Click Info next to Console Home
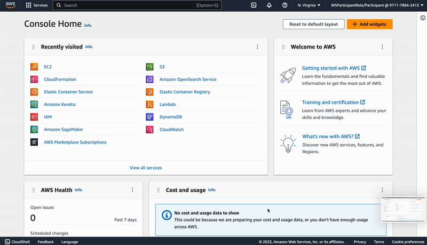Image resolution: width=427 pixels, height=245 pixels. pyautogui.click(x=88, y=25)
